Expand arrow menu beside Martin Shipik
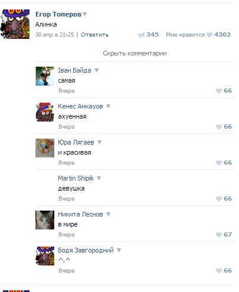This screenshot has height=292, width=239. click(99, 178)
